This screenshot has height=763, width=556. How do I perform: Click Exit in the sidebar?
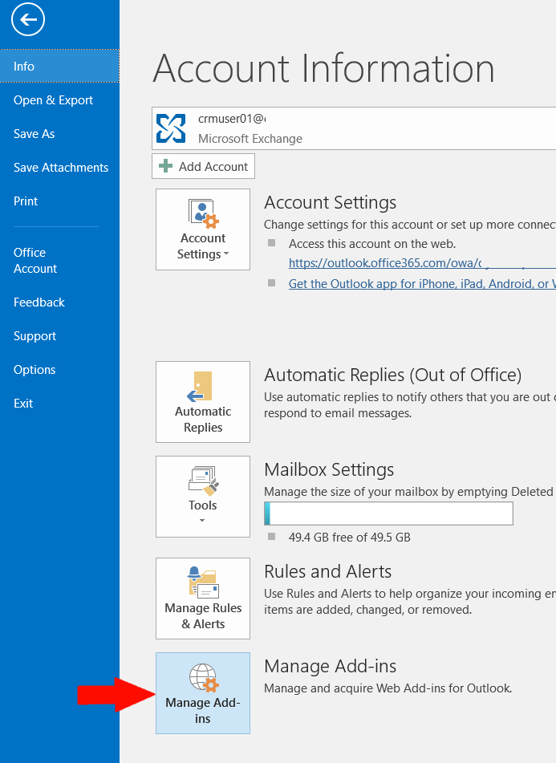click(x=23, y=404)
